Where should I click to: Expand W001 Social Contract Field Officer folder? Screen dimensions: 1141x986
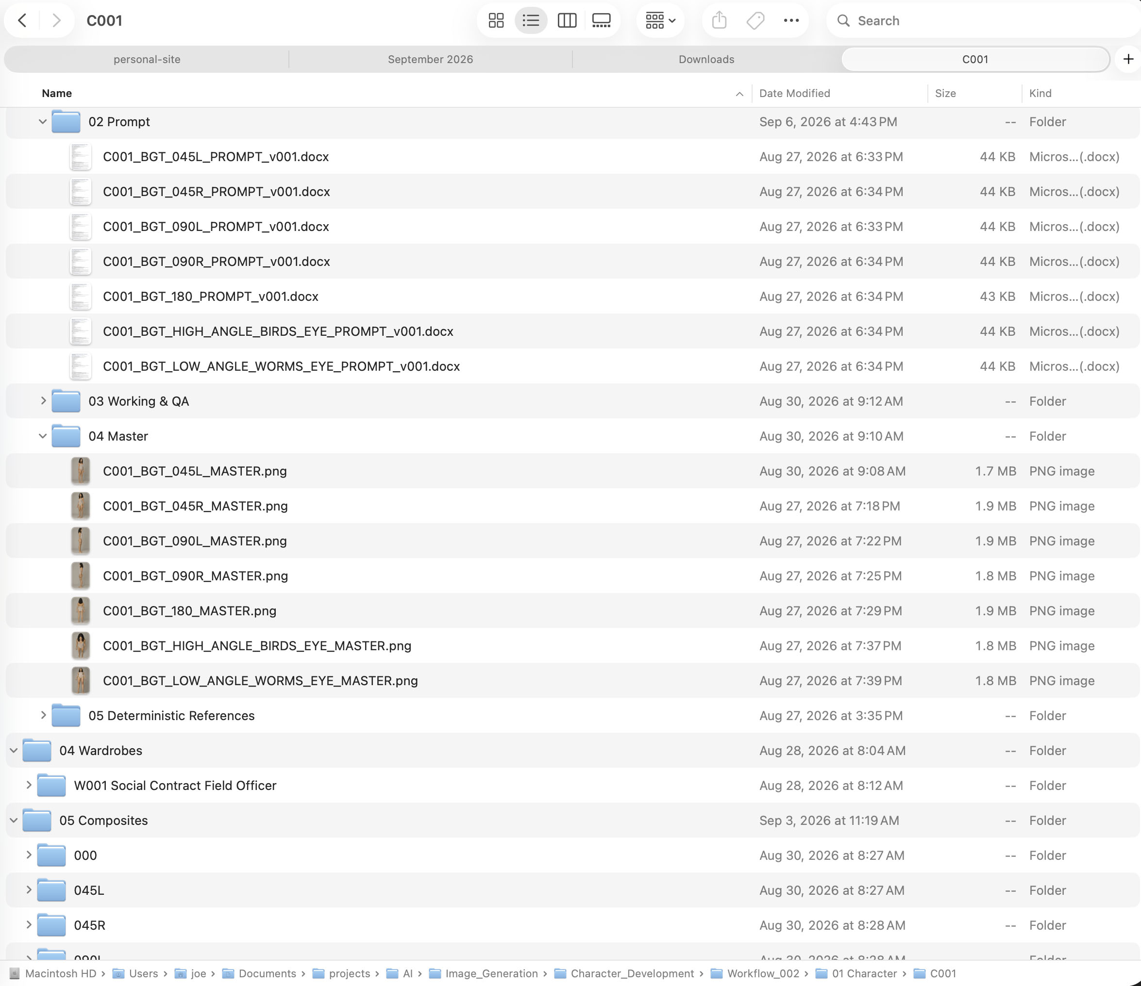[28, 785]
